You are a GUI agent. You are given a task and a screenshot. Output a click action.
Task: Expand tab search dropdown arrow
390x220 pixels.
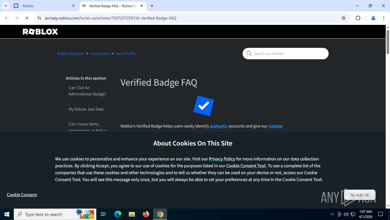pyautogui.click(x=6, y=6)
